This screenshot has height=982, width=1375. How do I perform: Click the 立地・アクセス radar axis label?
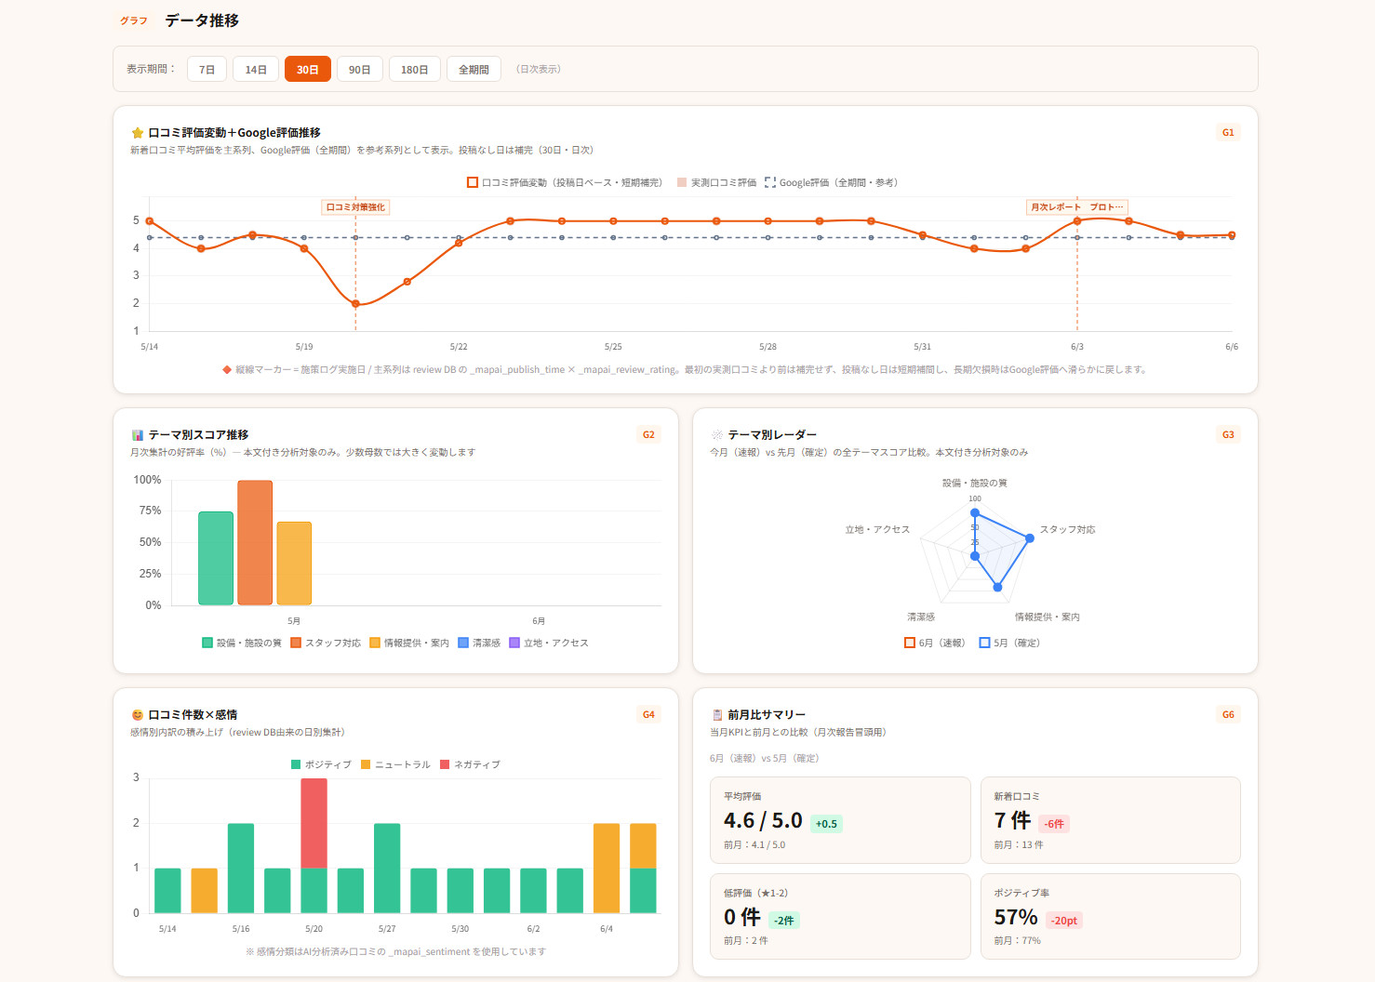[877, 530]
